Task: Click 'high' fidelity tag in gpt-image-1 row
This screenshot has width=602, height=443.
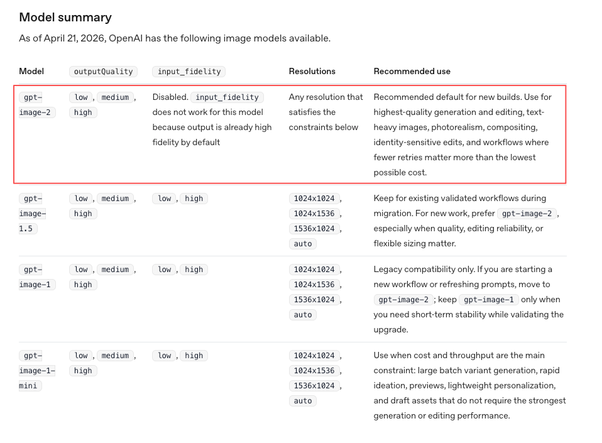Action: [x=194, y=270]
